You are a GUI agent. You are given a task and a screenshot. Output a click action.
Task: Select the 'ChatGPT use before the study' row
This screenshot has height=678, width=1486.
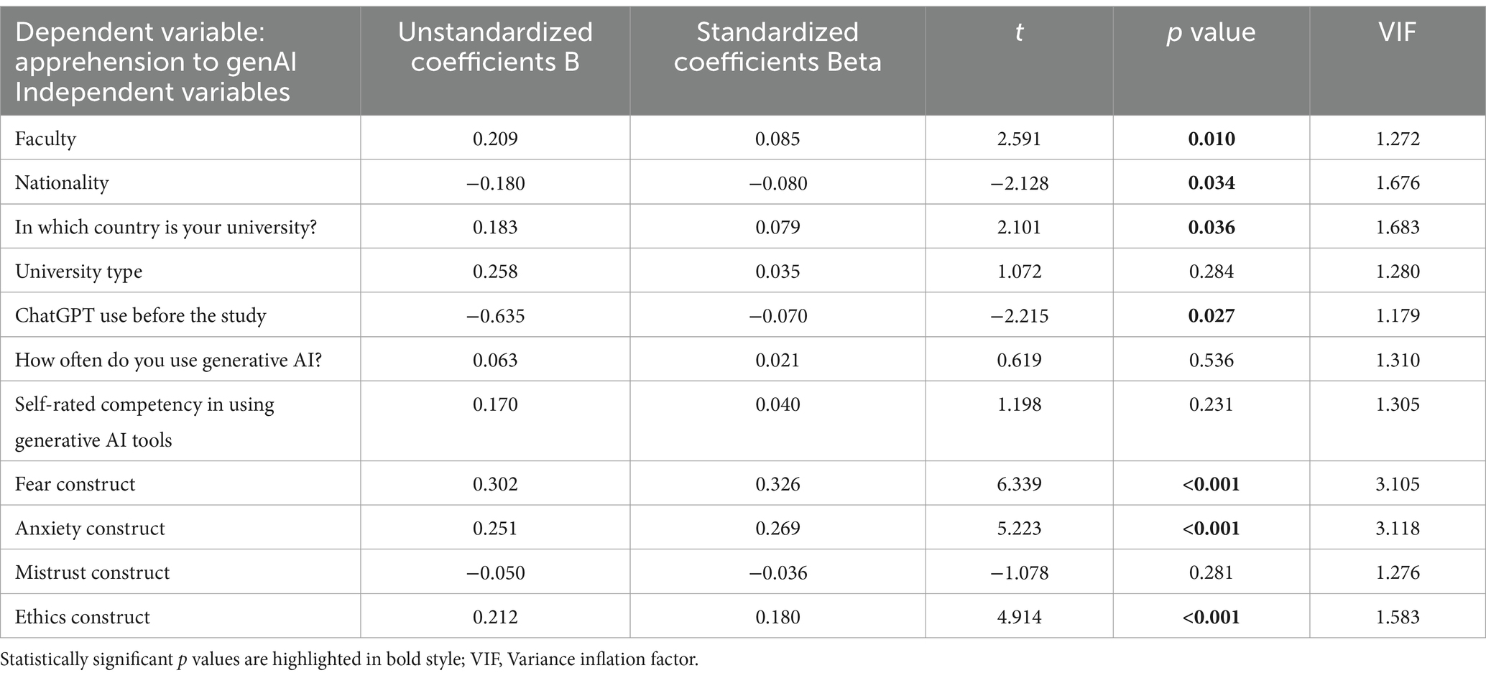pyautogui.click(x=141, y=316)
